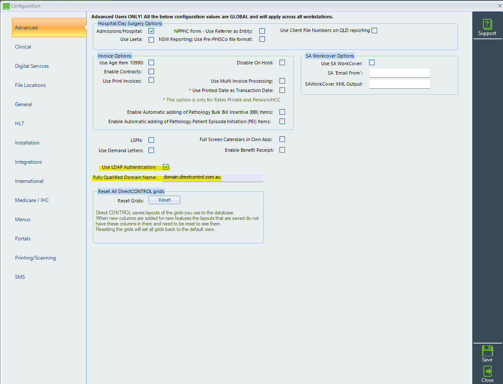Open Portals section
The width and height of the screenshot is (503, 384).
coord(23,239)
